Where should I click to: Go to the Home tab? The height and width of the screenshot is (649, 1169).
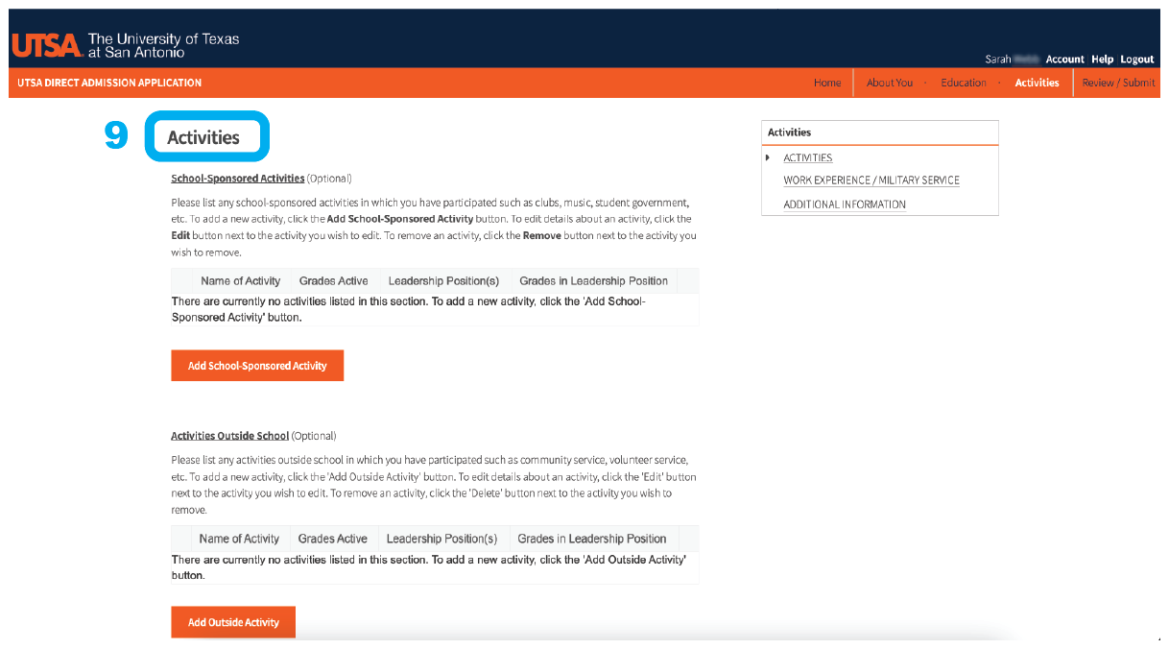point(826,83)
